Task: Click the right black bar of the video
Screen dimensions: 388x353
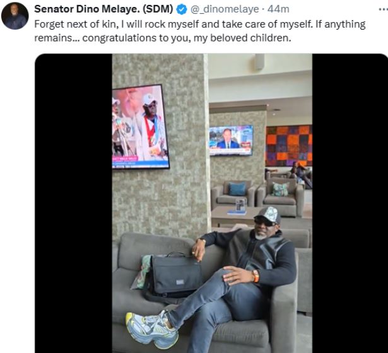Action: [x=350, y=203]
